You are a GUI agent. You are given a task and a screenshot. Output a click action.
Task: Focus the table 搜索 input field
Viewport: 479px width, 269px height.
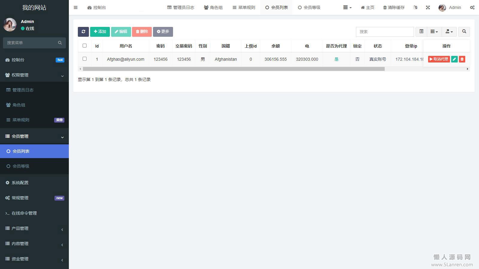tap(385, 32)
